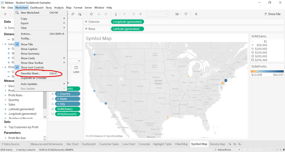Viewport: 285px width, 152px height.
Task: Click the orange mark near Texas coast
Action: pyautogui.click(x=168, y=117)
